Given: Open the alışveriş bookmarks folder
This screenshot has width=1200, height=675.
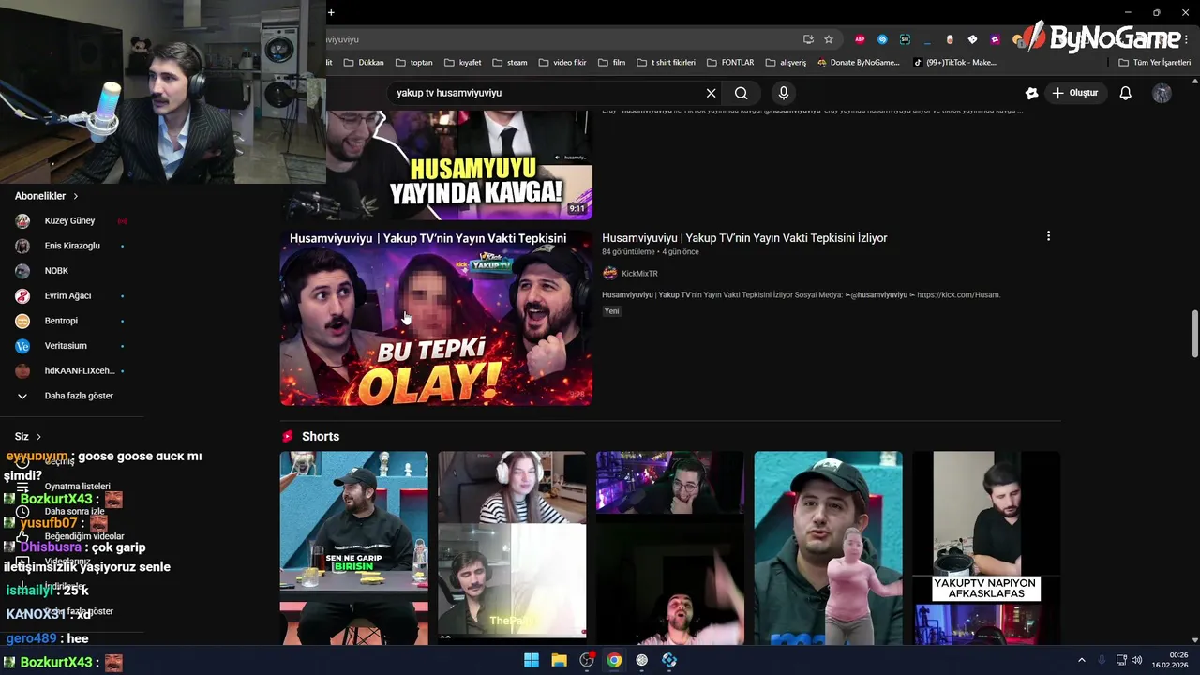Looking at the screenshot, I should (786, 63).
